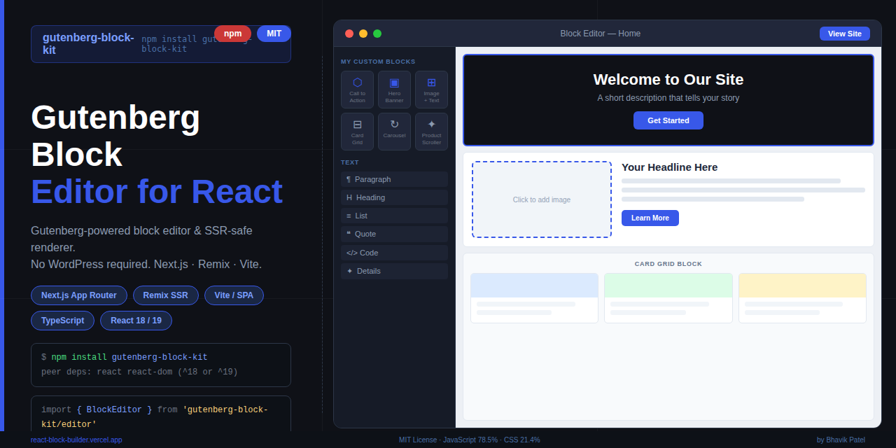Click the npm badge
This screenshot has width=896, height=448.
(x=233, y=34)
